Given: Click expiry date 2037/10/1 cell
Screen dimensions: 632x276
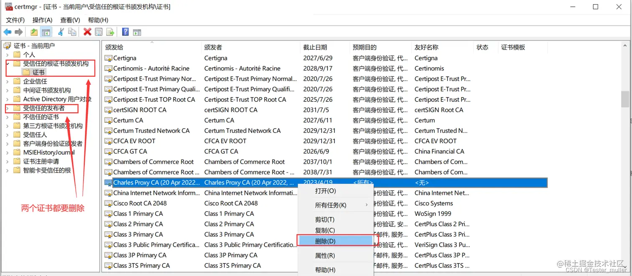Looking at the screenshot, I should (318, 162).
